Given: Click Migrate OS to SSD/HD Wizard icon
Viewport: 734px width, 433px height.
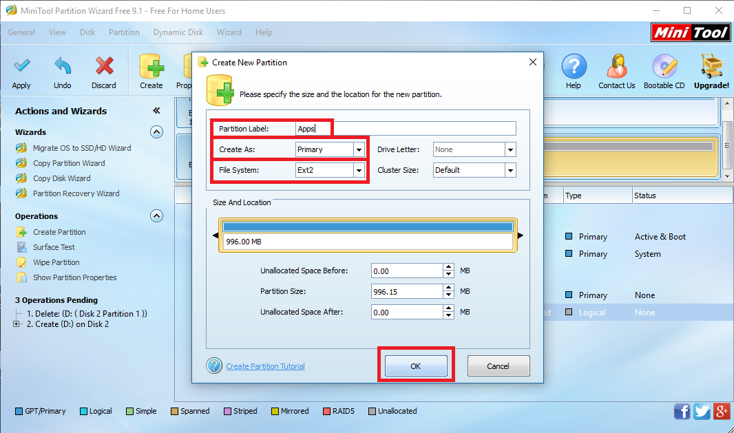Looking at the screenshot, I should pyautogui.click(x=21, y=149).
